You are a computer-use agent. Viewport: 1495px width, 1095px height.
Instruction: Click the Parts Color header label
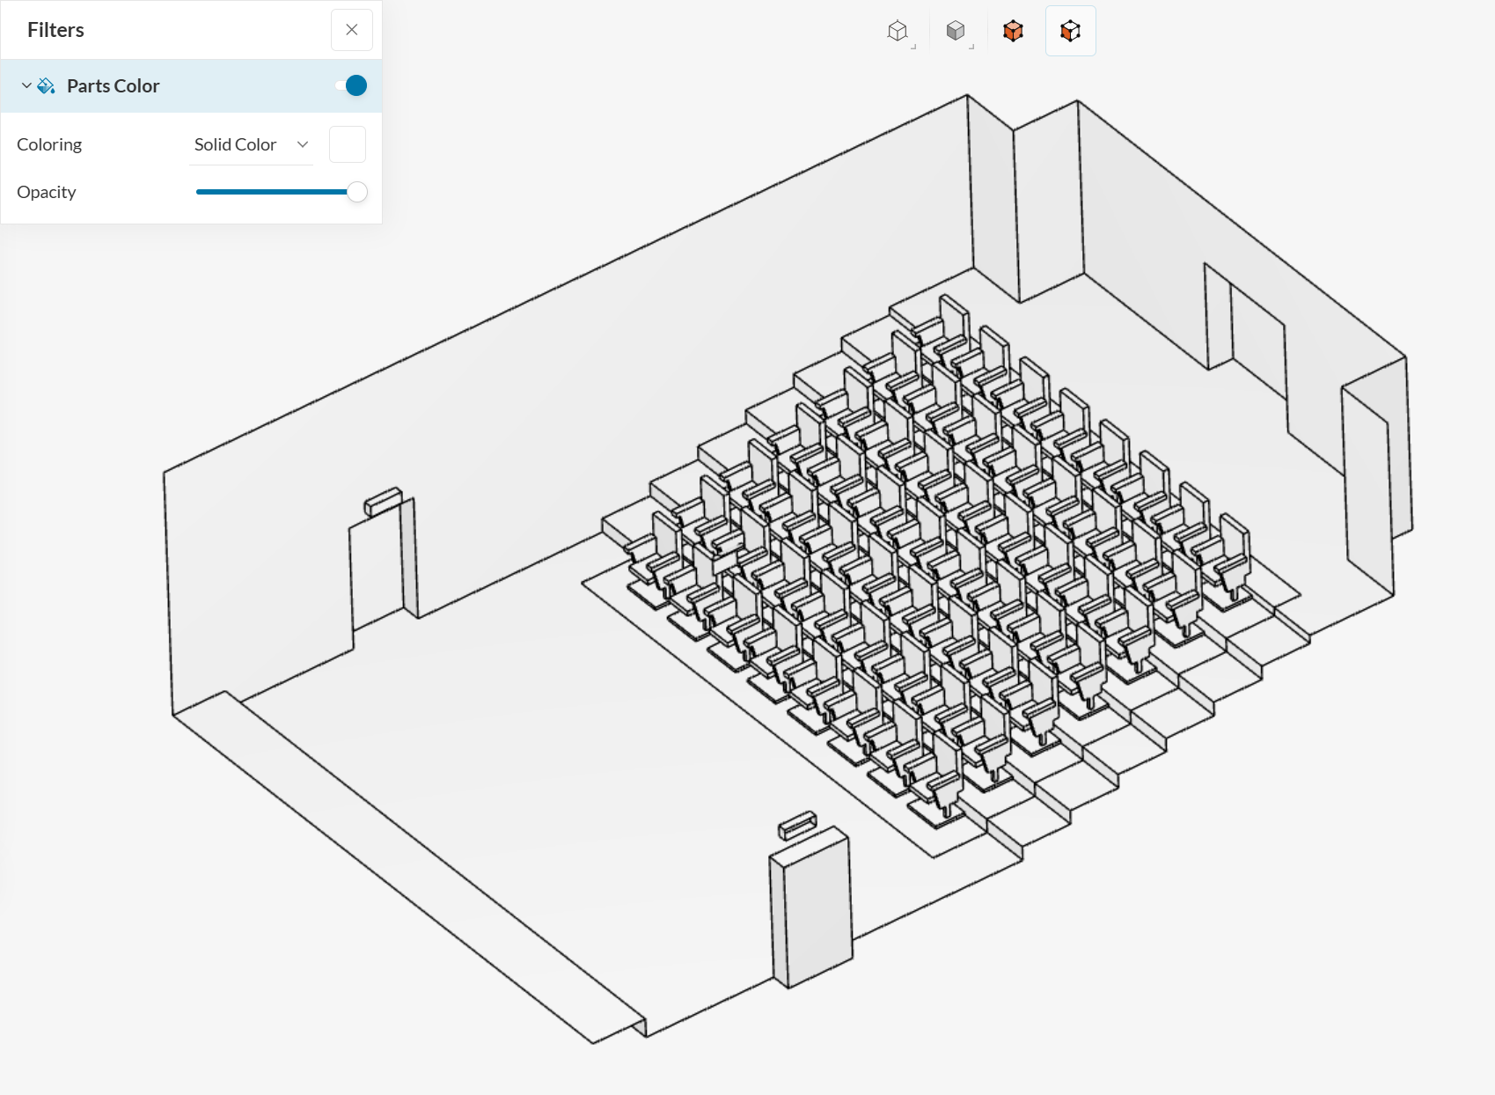click(114, 86)
